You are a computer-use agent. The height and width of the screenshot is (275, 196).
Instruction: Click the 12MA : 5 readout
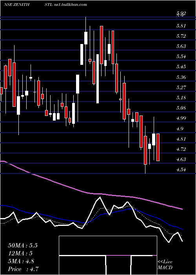click(x=20, y=253)
